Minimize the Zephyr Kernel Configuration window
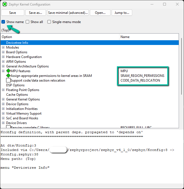Image resolution: width=184 pixels, height=189 pixels. [x=152, y=4]
